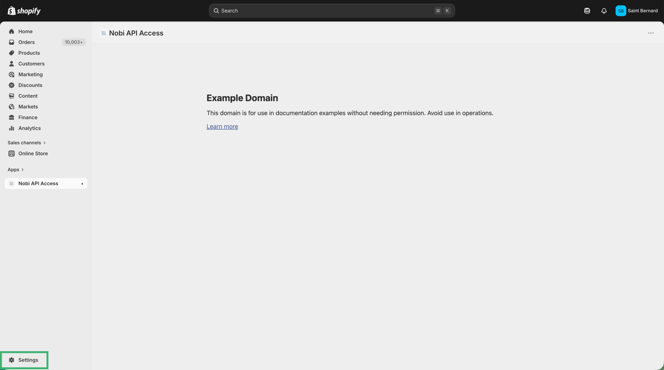Image resolution: width=664 pixels, height=370 pixels.
Task: Expand the Apps section chevron
Action: pyautogui.click(x=23, y=169)
